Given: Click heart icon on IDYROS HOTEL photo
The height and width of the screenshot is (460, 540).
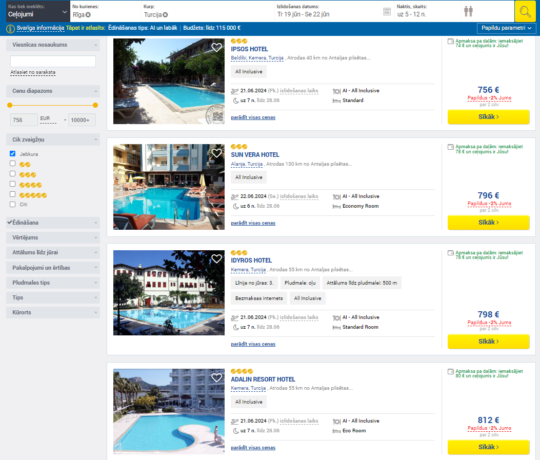Looking at the screenshot, I should 216,258.
